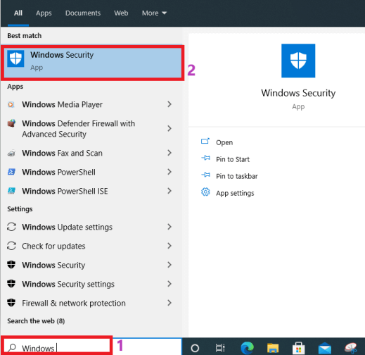Select Pin to taskbar option
Image resolution: width=365 pixels, height=355 pixels.
(237, 176)
